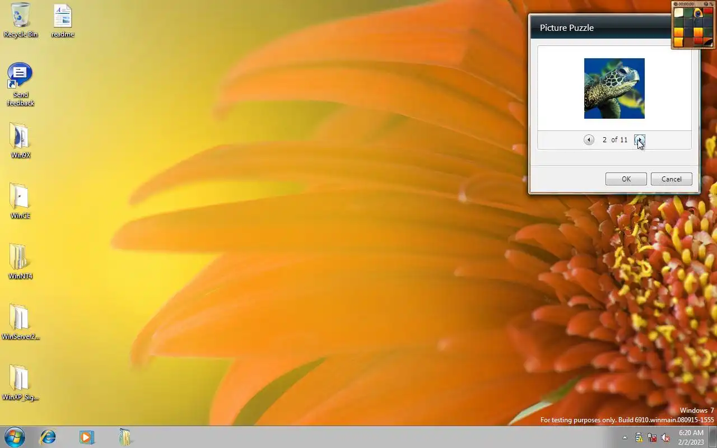Select the readme document icon
Image resolution: width=717 pixels, height=448 pixels.
[63, 21]
